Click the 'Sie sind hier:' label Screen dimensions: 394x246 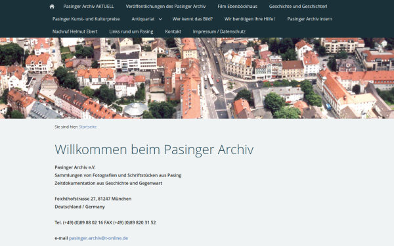[x=66, y=127]
